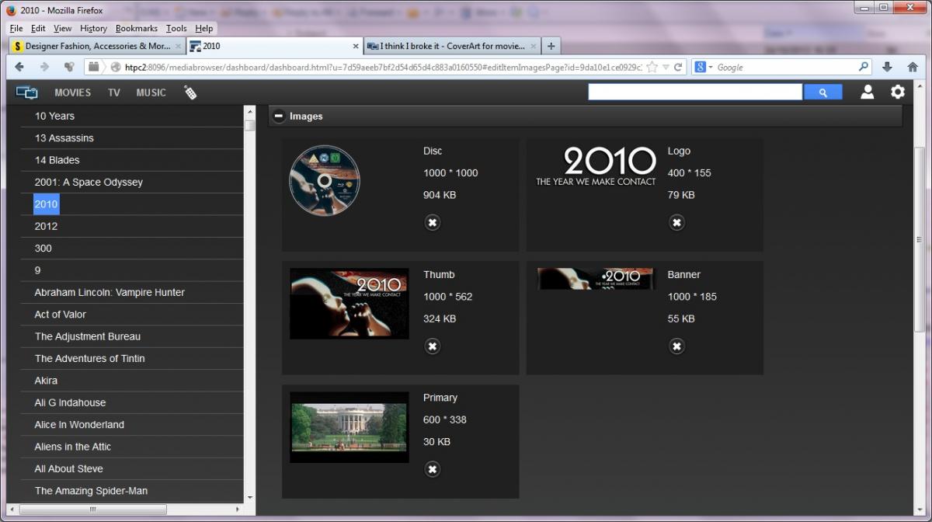Close the CoverArt forum tab

pyautogui.click(x=532, y=47)
